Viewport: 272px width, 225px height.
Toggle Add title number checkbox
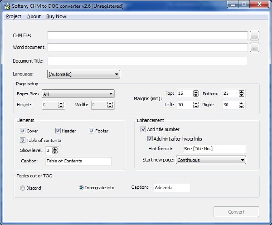click(143, 129)
